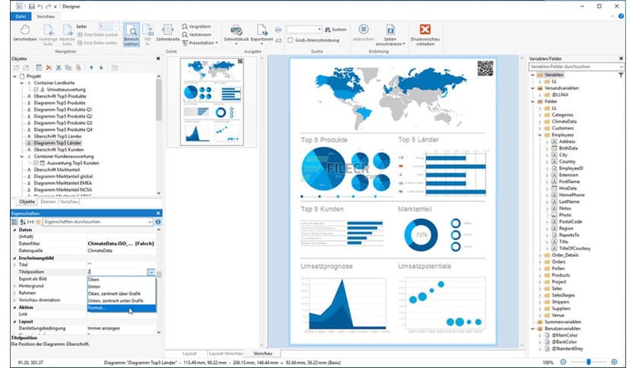The image size is (636, 368).
Task: Save the project via the title bar disk icon
Action: (x=32, y=7)
